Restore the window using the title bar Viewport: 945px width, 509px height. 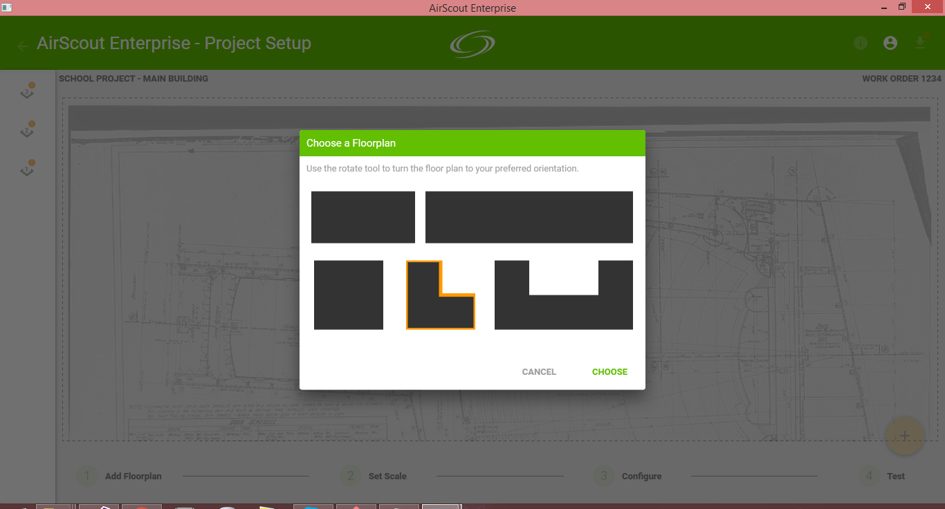click(901, 6)
